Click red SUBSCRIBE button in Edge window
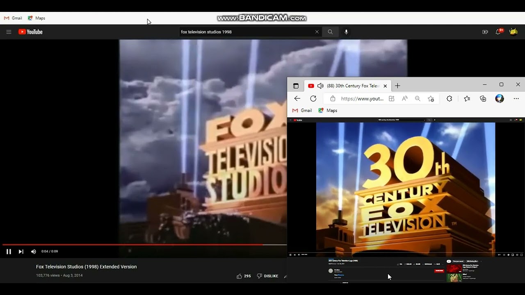The image size is (525, 295). 439,271
